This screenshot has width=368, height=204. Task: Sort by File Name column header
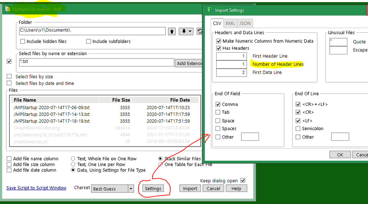[x=55, y=100]
